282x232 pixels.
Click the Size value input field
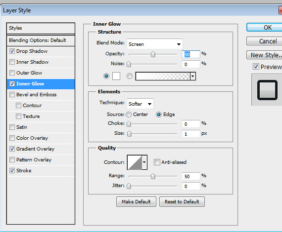tap(190, 134)
